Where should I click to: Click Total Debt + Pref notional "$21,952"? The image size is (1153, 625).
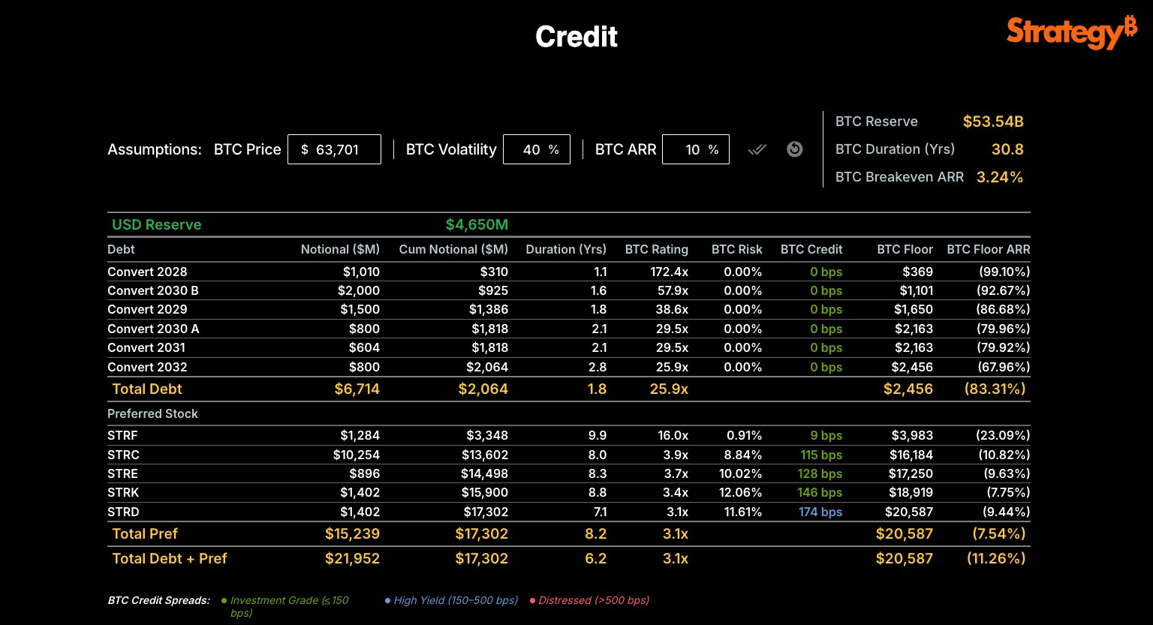click(x=352, y=558)
